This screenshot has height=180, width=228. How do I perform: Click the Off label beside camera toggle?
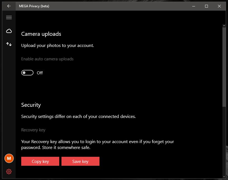40,73
